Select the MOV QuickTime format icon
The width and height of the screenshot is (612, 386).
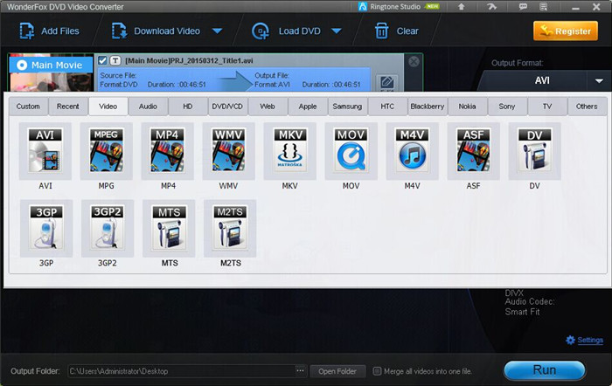tap(351, 151)
